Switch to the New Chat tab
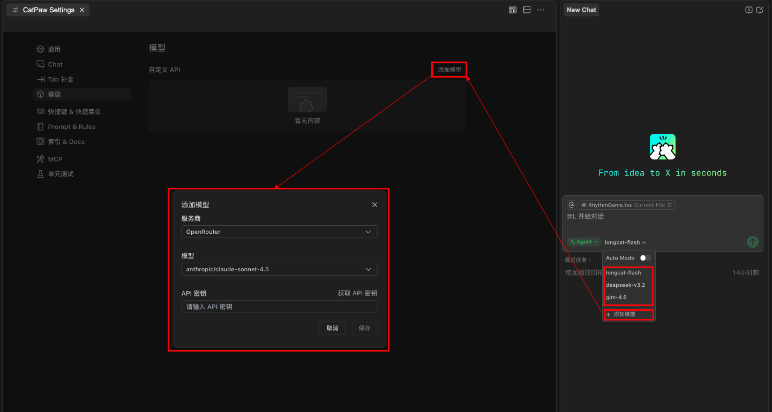Viewport: 772px width, 412px height. 581,10
